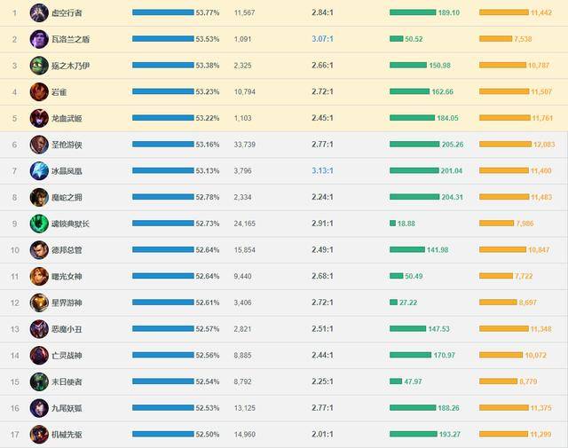Select the 九尾妖狐 champion icon

pos(39,408)
